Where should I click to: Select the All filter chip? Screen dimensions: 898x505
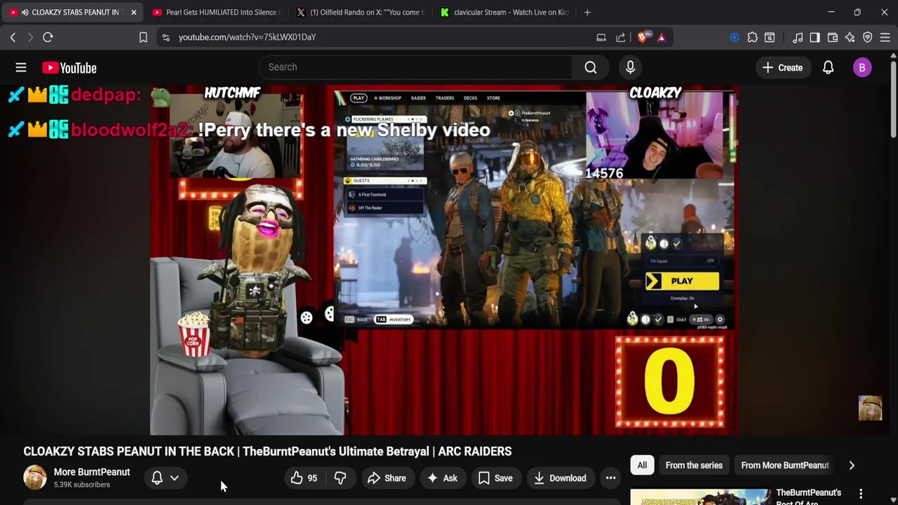tap(642, 465)
